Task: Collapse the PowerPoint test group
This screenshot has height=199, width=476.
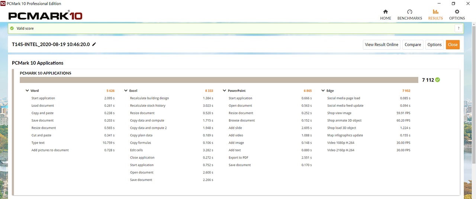Action: click(x=224, y=91)
